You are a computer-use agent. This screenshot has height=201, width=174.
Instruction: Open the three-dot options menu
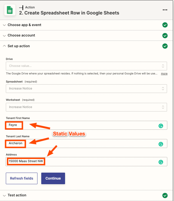[165, 10]
